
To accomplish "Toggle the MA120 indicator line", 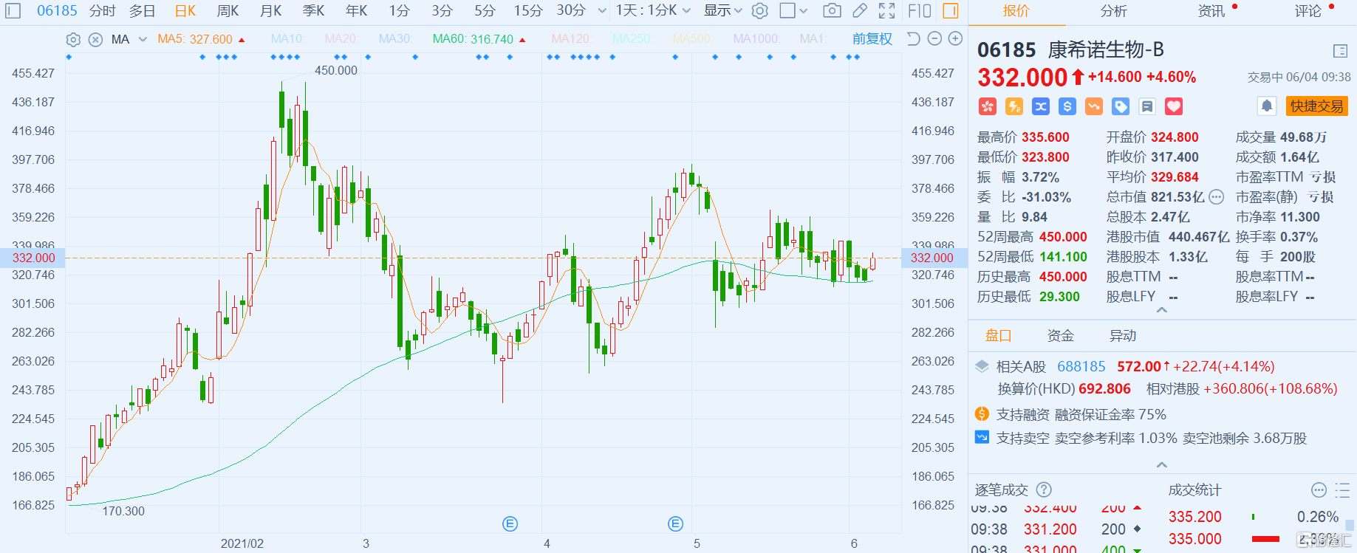I will (571, 39).
